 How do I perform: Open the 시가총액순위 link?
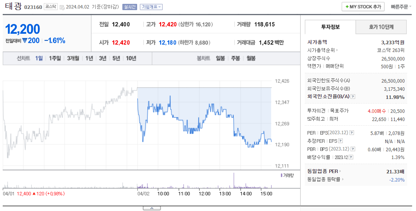point(321,50)
